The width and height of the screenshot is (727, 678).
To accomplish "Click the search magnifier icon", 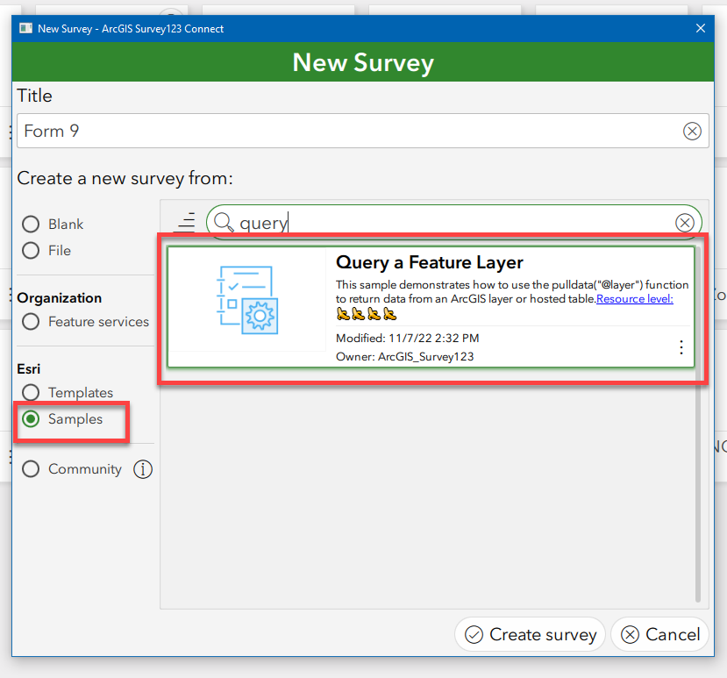I will click(x=223, y=222).
